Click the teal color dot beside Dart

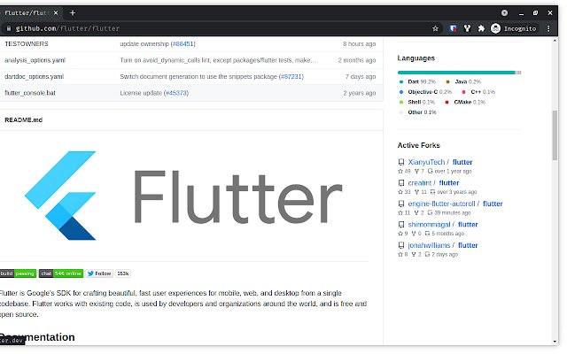(401, 81)
